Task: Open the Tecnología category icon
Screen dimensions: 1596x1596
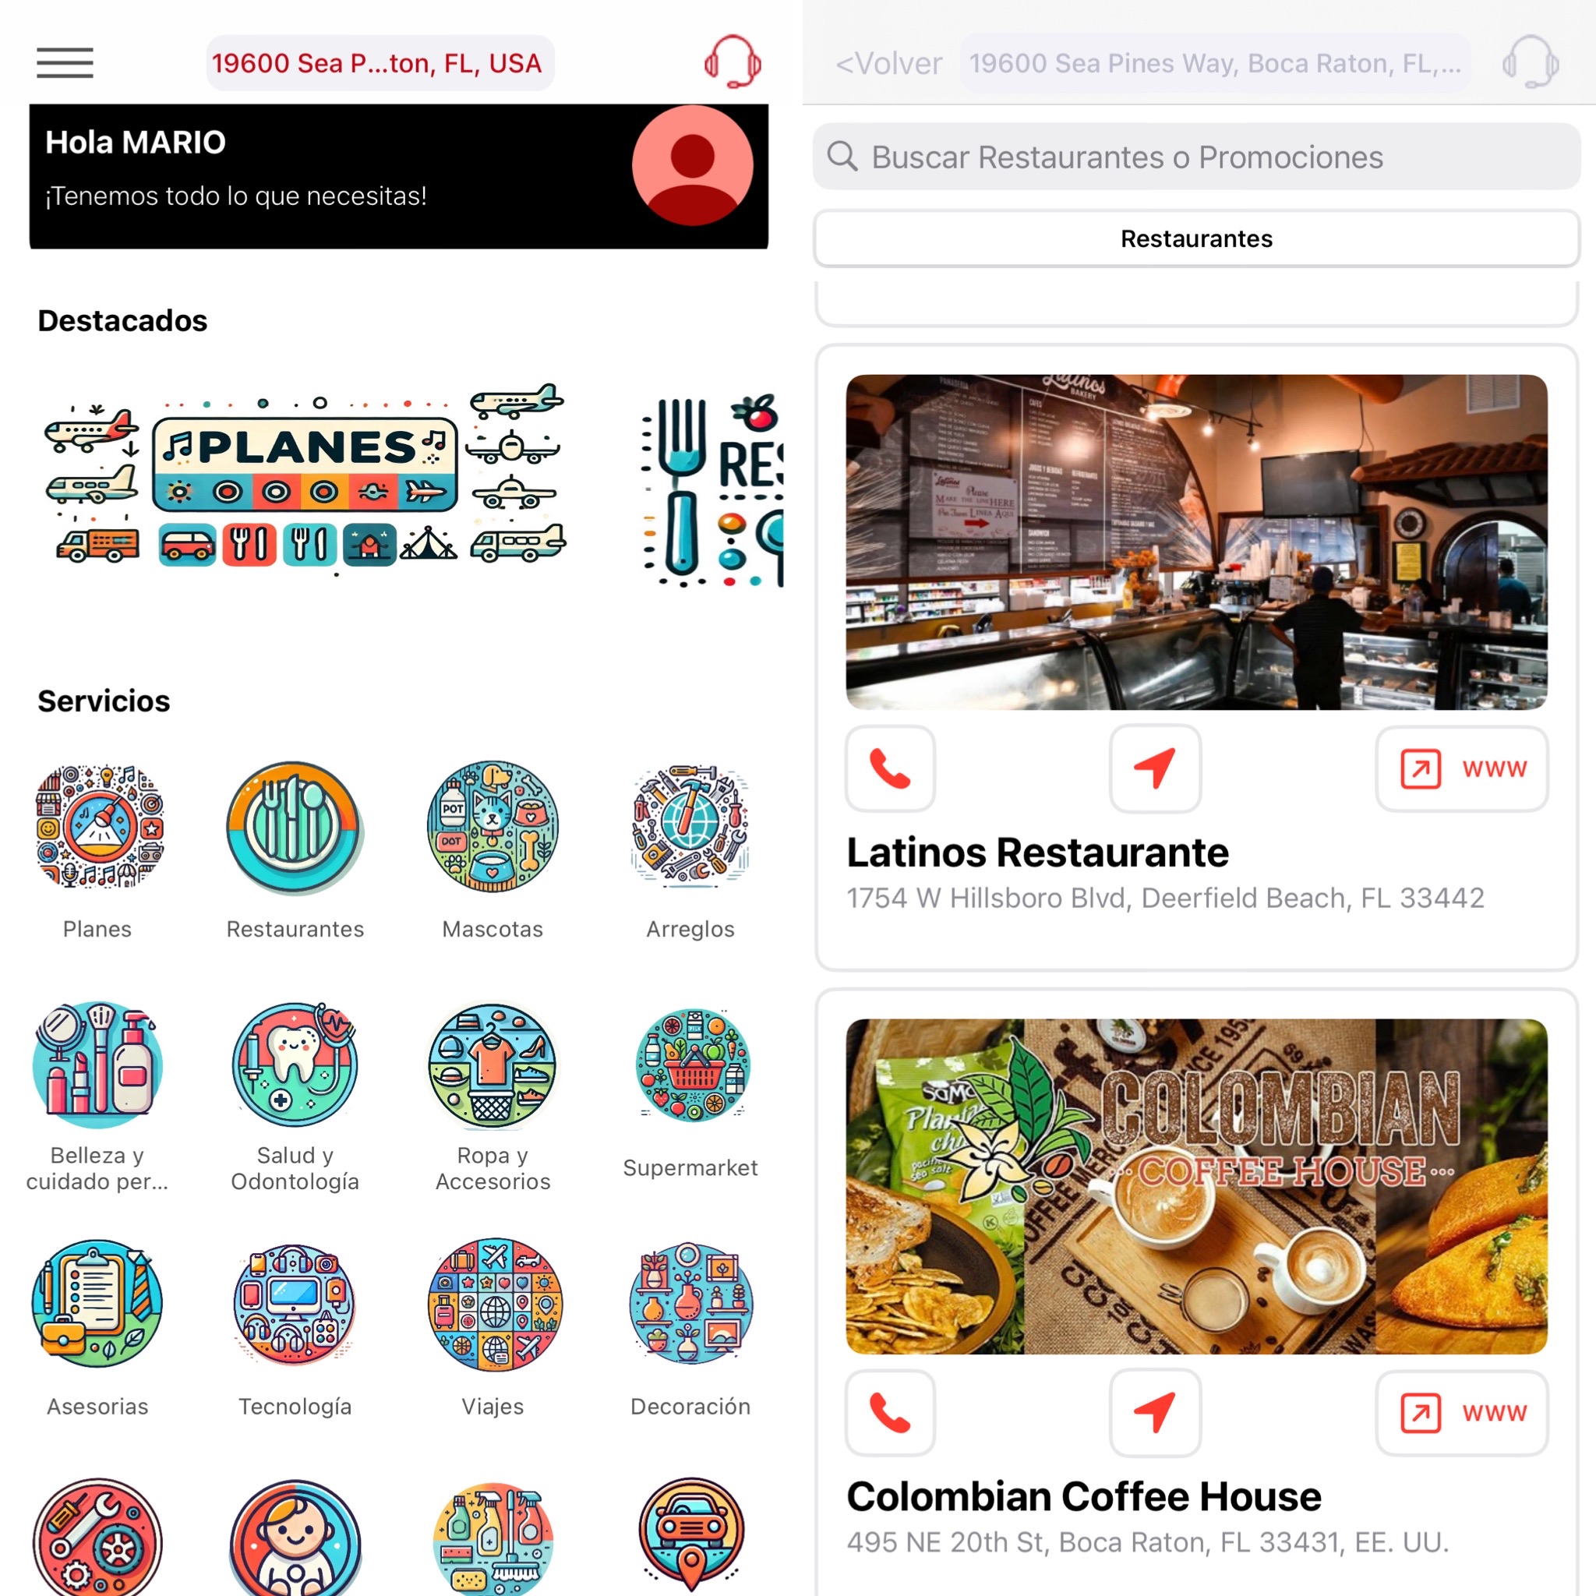Action: 295,1304
